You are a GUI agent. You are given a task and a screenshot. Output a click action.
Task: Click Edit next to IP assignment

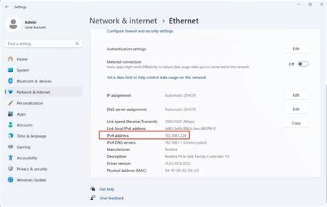pyautogui.click(x=296, y=96)
